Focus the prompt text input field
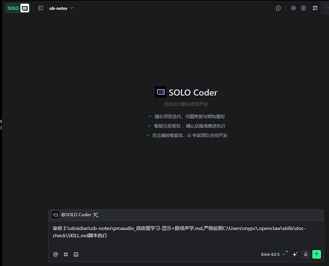 pyautogui.click(x=186, y=235)
